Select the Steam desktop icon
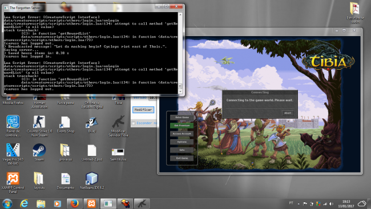 tap(39, 152)
